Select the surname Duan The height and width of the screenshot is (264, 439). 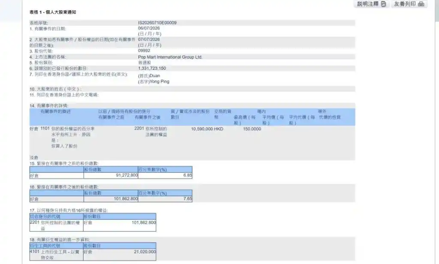[x=155, y=76]
